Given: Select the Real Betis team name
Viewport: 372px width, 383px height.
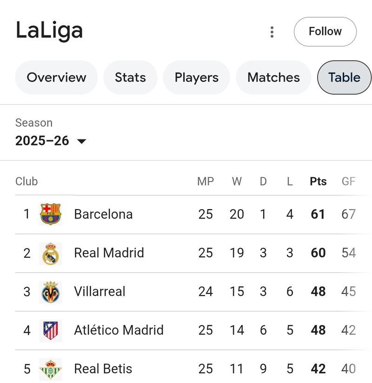Looking at the screenshot, I should click(x=103, y=369).
